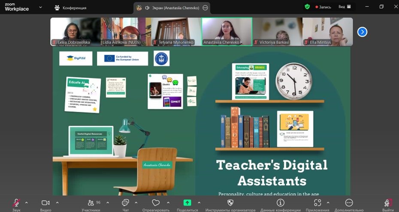
Task: Click the green Поделиться share screen icon
Action: (x=187, y=203)
